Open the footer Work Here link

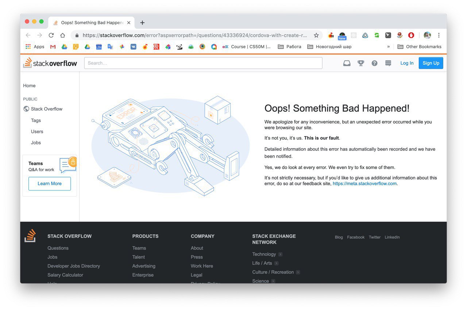[202, 266]
